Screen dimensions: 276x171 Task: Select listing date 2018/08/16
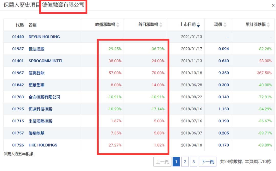point(191,109)
